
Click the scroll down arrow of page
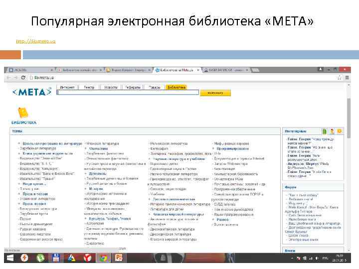coord(349,251)
